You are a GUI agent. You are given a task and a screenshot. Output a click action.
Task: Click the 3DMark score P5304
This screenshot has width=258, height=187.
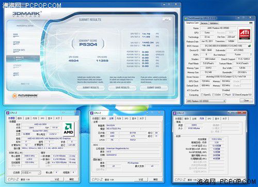[88, 44]
